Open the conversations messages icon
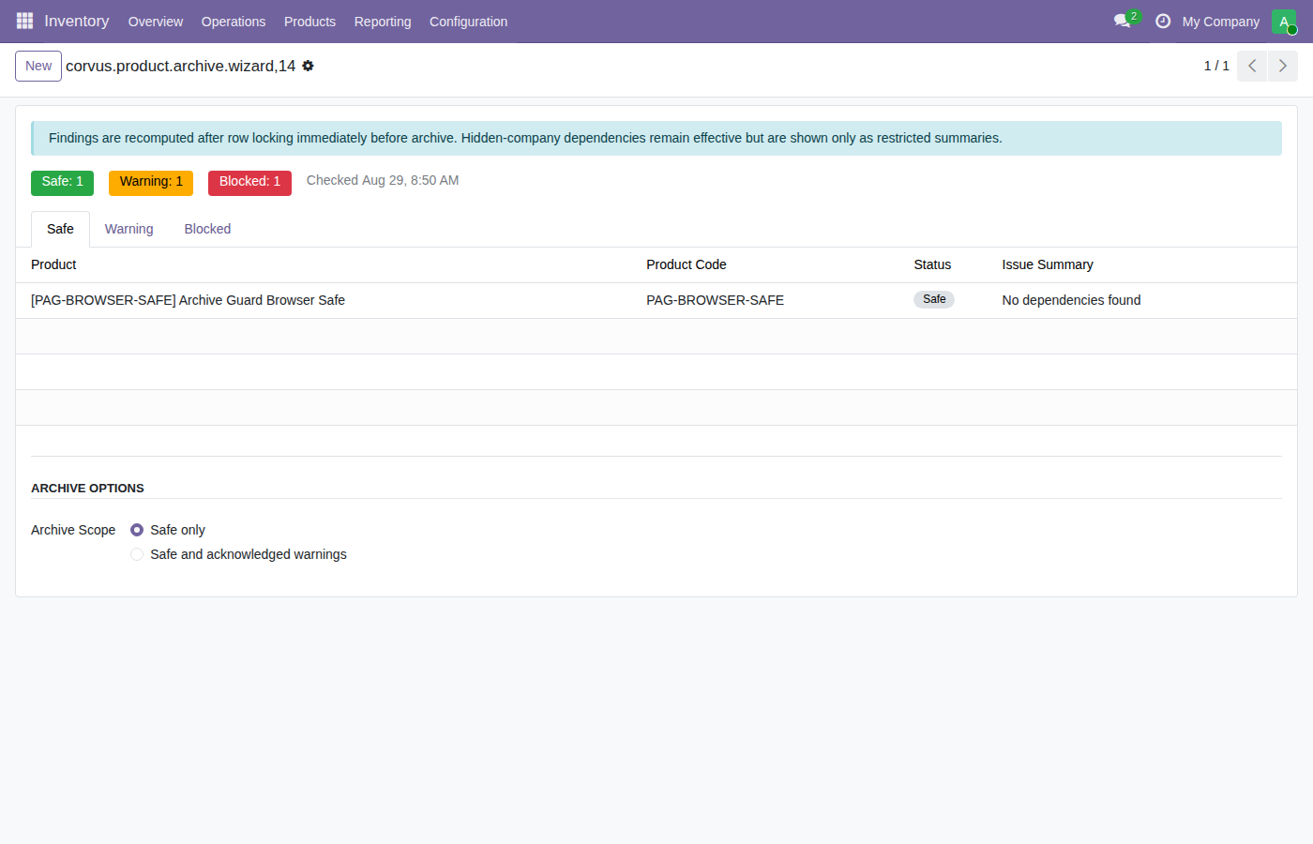The width and height of the screenshot is (1313, 844). 1123,21
